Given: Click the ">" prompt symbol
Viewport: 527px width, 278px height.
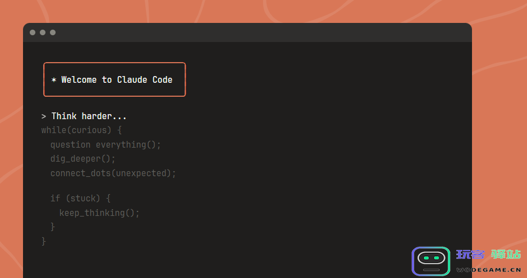Looking at the screenshot, I should click(x=44, y=116).
